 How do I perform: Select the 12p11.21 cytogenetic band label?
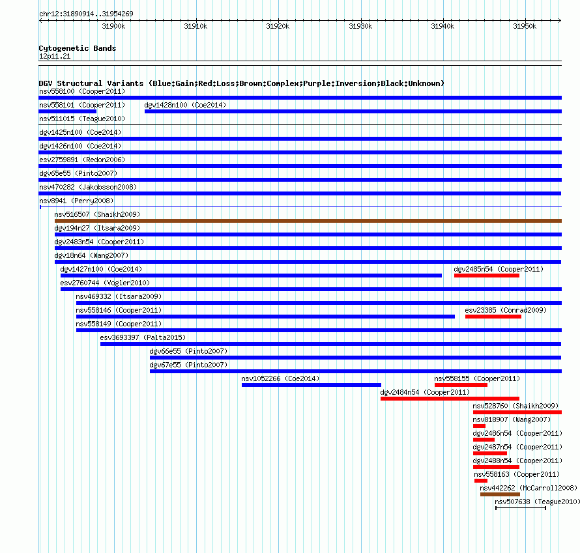pos(55,56)
